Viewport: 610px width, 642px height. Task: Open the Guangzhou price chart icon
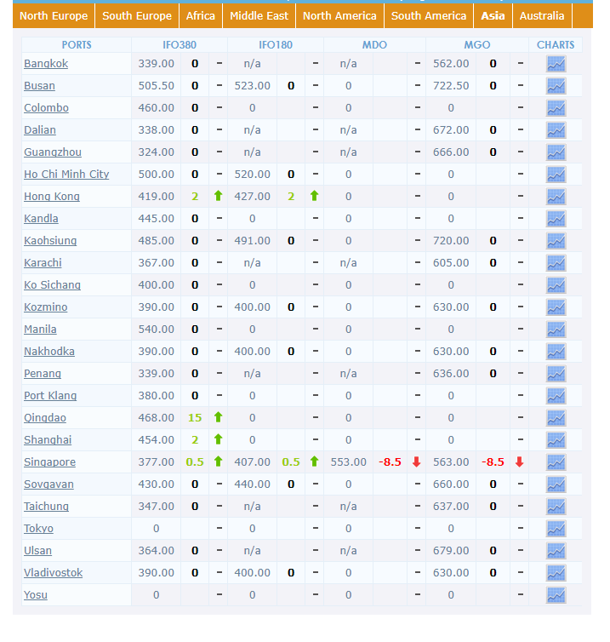pos(556,152)
